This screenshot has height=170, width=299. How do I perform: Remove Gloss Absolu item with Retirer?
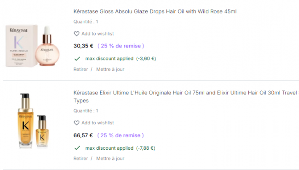click(x=80, y=70)
